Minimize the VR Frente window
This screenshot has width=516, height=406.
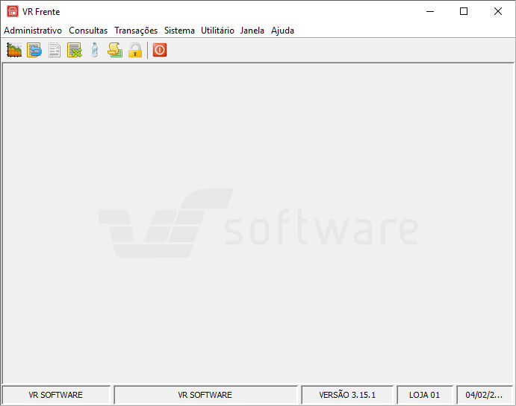tap(430, 11)
